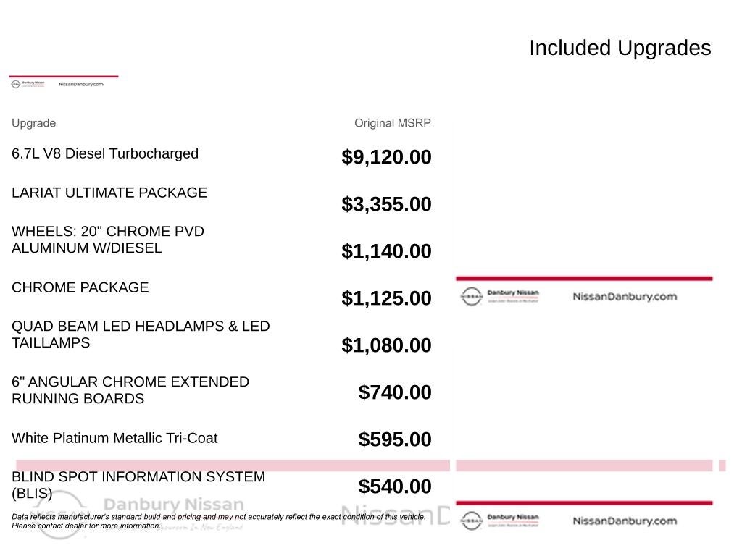Click the Nissan logo in the bottom-right banner
Viewport: 742px width, 556px height.
tap(471, 521)
